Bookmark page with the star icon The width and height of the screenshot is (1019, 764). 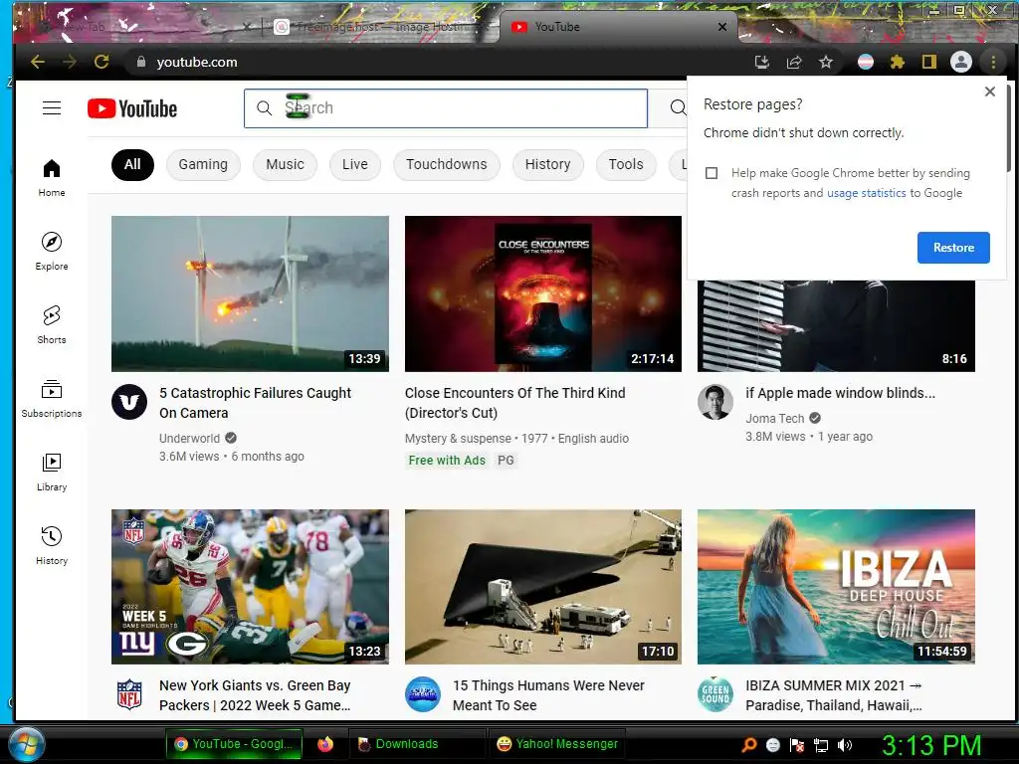click(825, 62)
